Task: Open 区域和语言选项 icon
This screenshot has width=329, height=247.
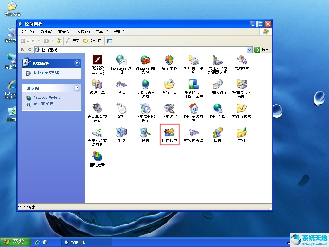Action: point(145,89)
